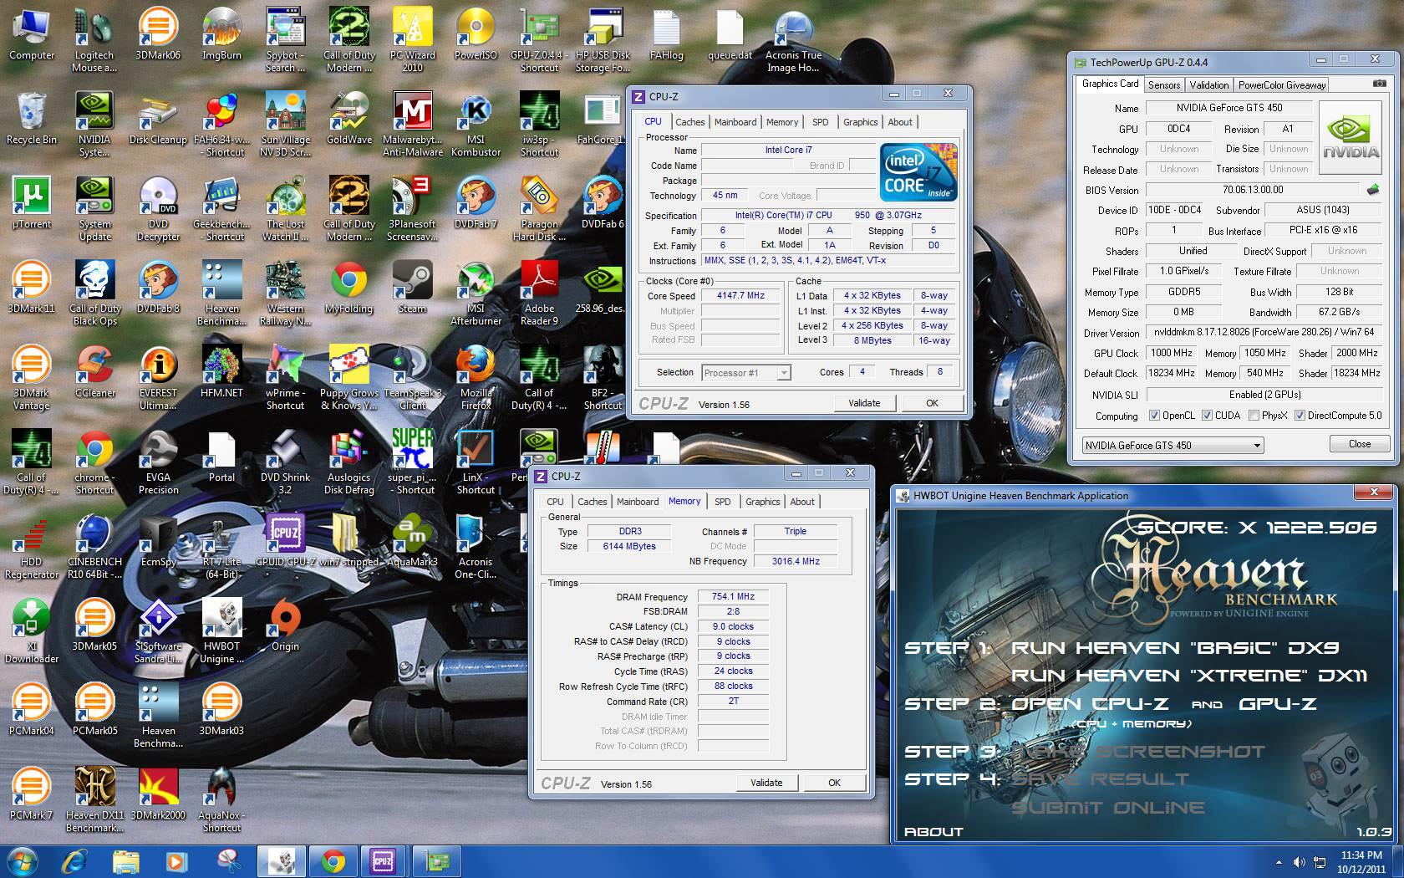Click the Intel Core i7 logo in CPU-Z
Screen dimensions: 1404x878
click(918, 171)
